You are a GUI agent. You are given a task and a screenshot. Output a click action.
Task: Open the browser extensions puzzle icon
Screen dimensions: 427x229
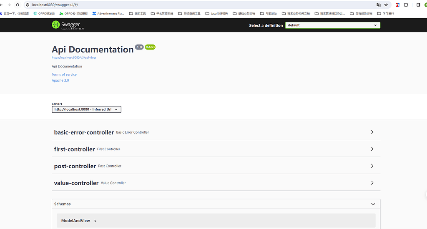[406, 5]
